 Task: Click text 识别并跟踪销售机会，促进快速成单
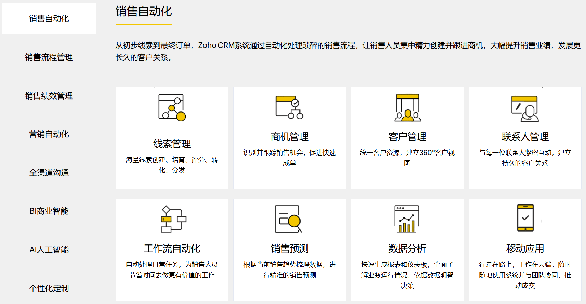290,158
